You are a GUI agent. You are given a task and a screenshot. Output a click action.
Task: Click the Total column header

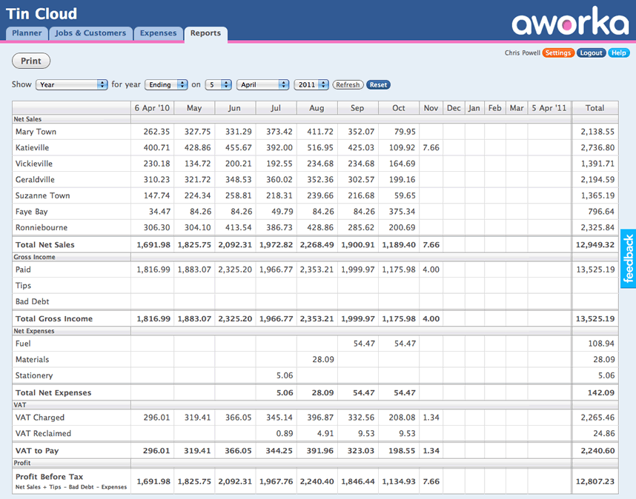[594, 108]
